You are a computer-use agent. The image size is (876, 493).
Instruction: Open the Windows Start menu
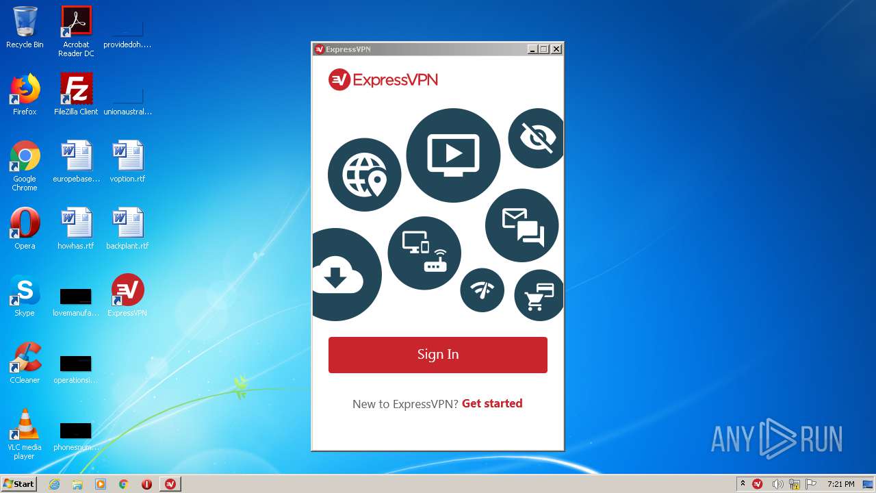(x=19, y=484)
